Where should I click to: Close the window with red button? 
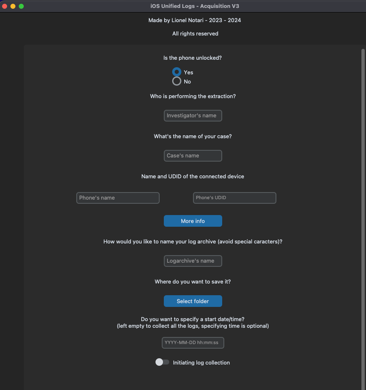click(5, 6)
